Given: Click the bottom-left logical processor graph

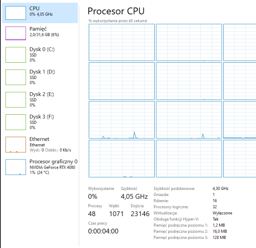Looking at the screenshot, I should (122, 158).
